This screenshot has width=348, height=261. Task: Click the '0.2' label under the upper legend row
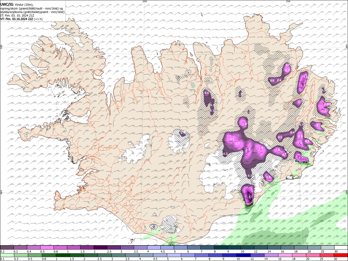pyautogui.click(x=2, y=251)
